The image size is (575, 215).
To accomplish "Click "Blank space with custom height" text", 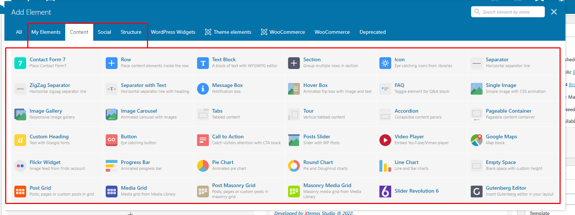I will (514, 168).
